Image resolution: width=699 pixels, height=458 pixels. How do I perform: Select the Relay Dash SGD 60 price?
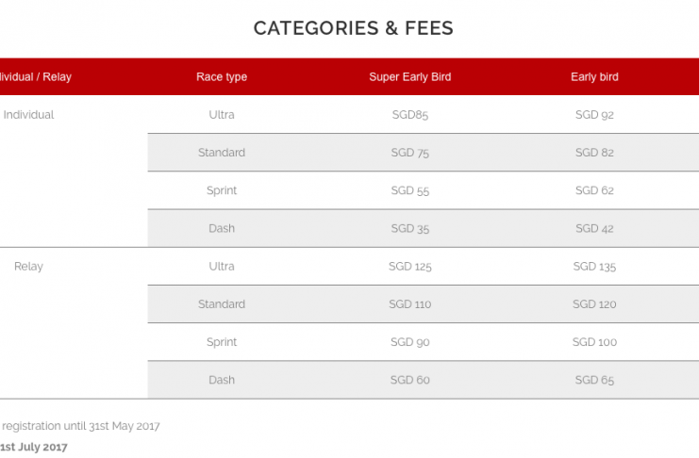410,380
